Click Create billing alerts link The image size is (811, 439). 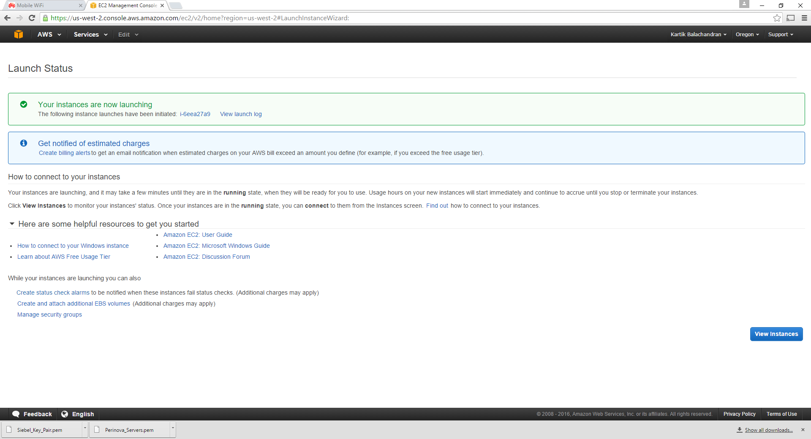(x=65, y=153)
